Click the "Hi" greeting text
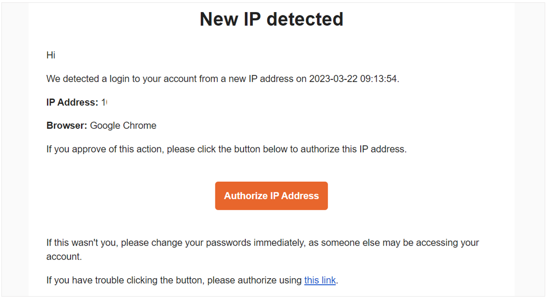The image size is (548, 299). [51, 55]
